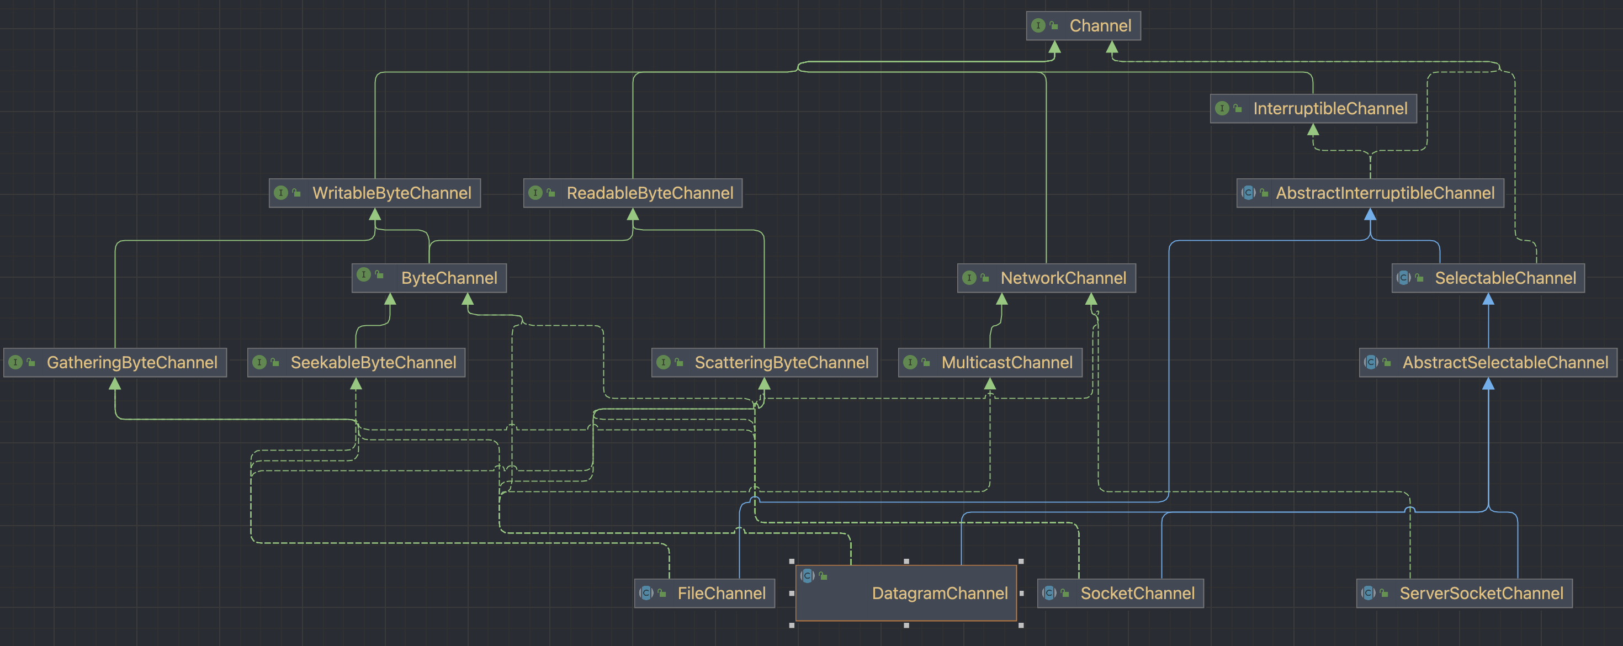Click the visibility lock icon on SeekableByteChannel
1623x646 pixels.
tap(275, 362)
